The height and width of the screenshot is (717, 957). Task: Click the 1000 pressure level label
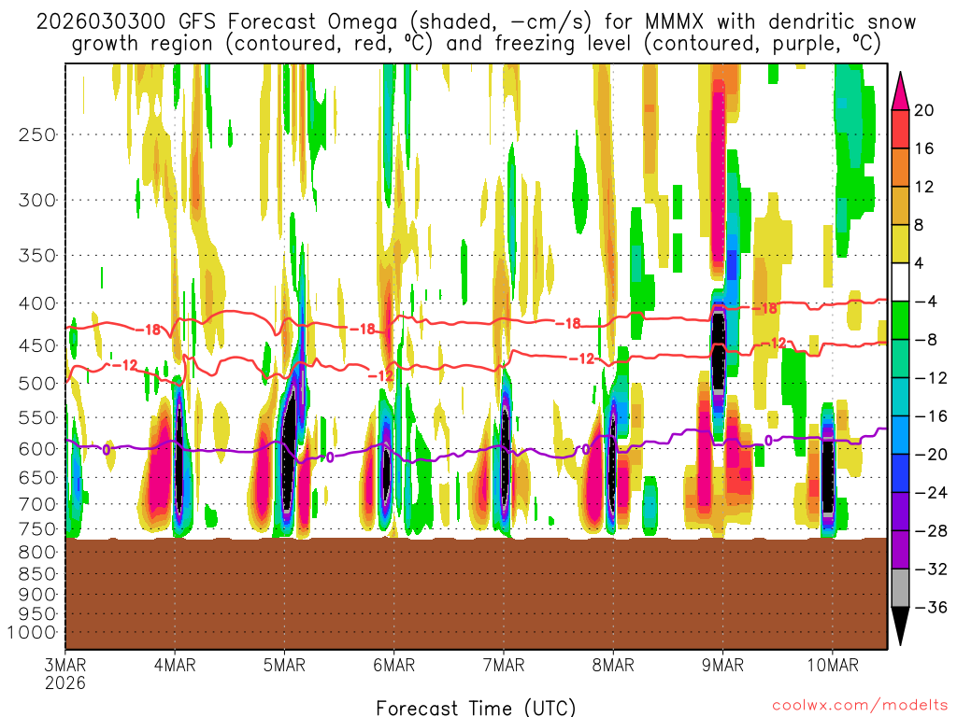(34, 632)
